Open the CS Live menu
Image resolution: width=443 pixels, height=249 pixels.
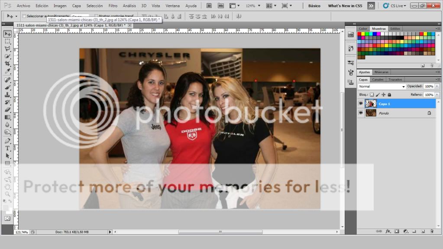pyautogui.click(x=394, y=6)
